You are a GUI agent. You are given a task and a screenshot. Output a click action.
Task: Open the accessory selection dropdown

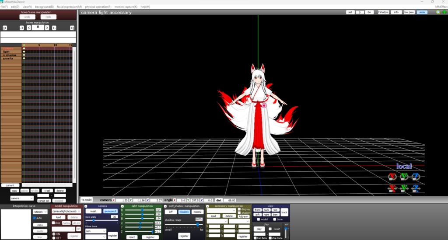pos(221,211)
